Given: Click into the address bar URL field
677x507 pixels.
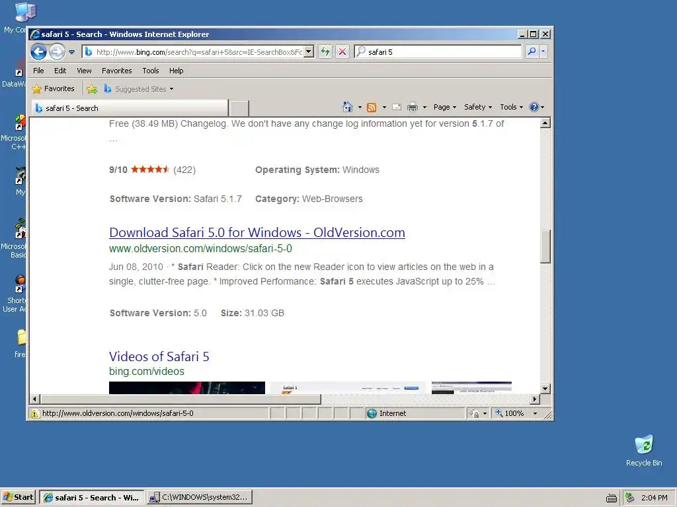Looking at the screenshot, I should click(x=199, y=51).
